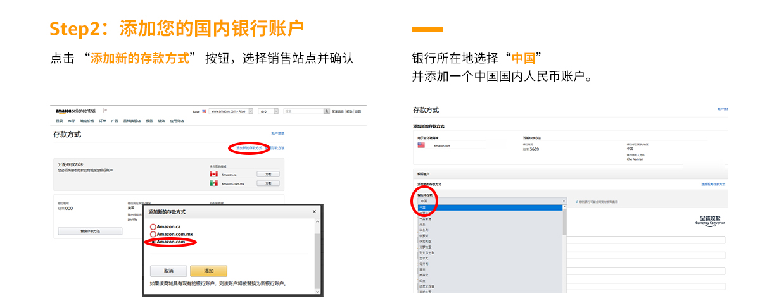This screenshot has width=760, height=308.
Task: Click US flag beside Amazon.com in right page
Action: [x=421, y=145]
